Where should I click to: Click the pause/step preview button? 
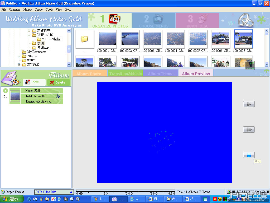[249, 130]
